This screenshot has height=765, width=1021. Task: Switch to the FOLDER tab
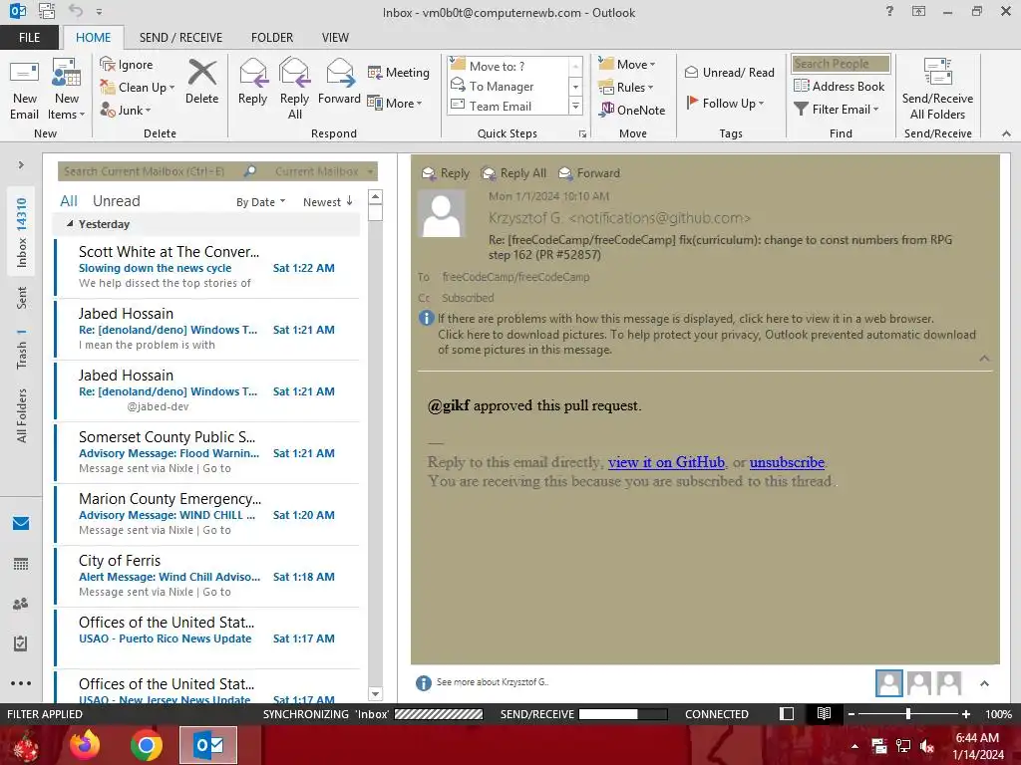[x=272, y=37]
